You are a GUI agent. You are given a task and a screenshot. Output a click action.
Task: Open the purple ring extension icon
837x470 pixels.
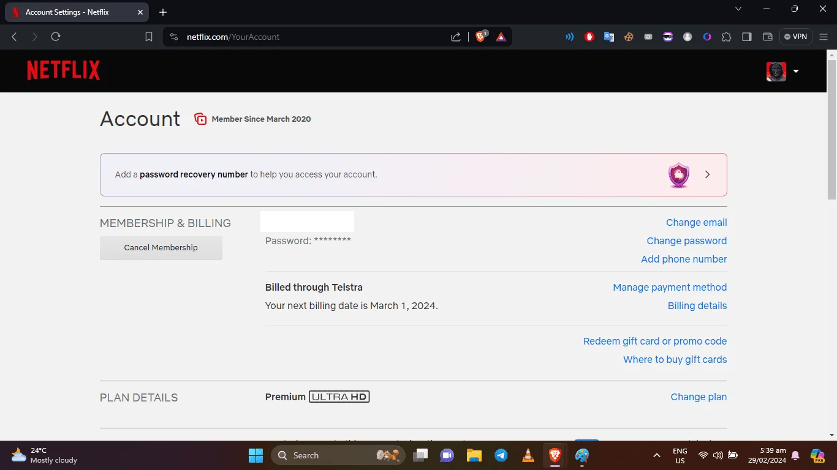click(x=707, y=37)
